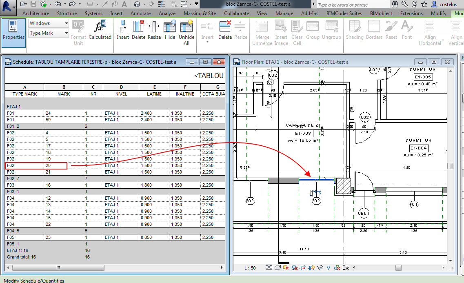Viewport: 464px width, 283px height.
Task: Open Customize Quick Access Toolbar dropdown
Action: coord(196,4)
